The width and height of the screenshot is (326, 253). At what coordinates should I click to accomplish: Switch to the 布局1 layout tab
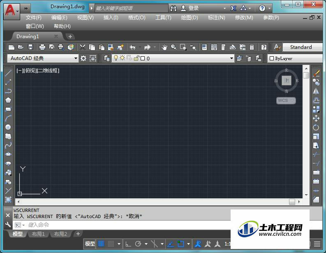[x=39, y=234]
